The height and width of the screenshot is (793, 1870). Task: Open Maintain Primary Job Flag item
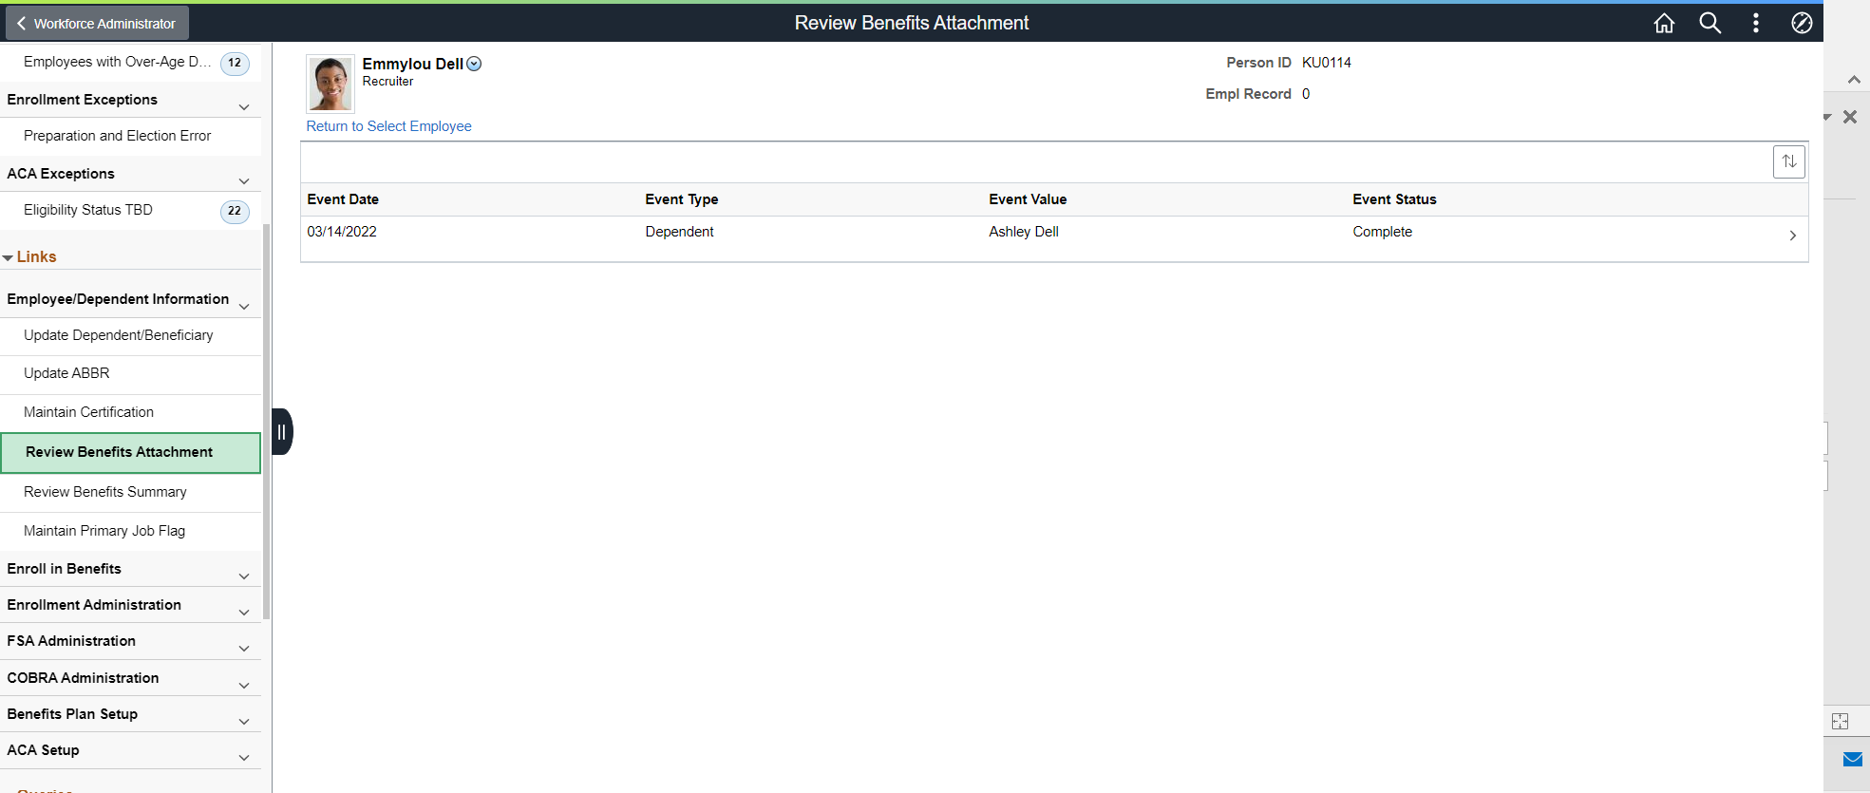click(x=130, y=531)
